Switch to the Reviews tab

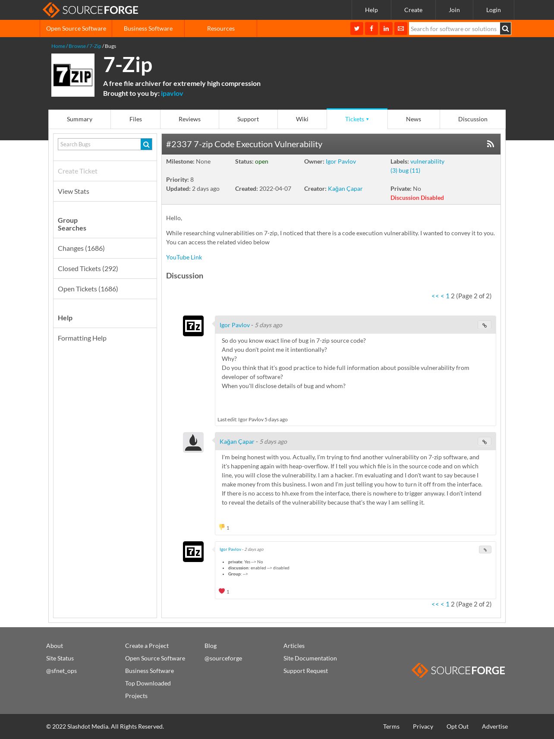(189, 119)
